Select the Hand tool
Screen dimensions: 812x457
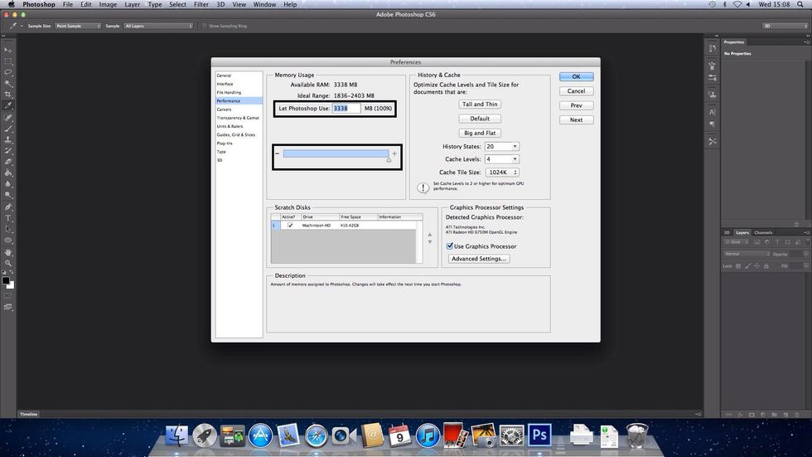[x=8, y=252]
